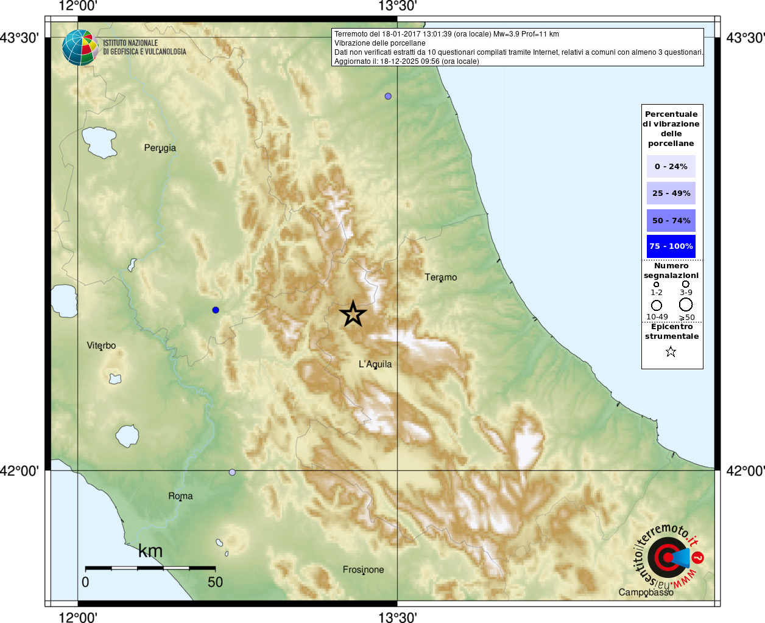Screen dimensions: 765x623
Task: Click the Roma city label
Action: point(180,496)
